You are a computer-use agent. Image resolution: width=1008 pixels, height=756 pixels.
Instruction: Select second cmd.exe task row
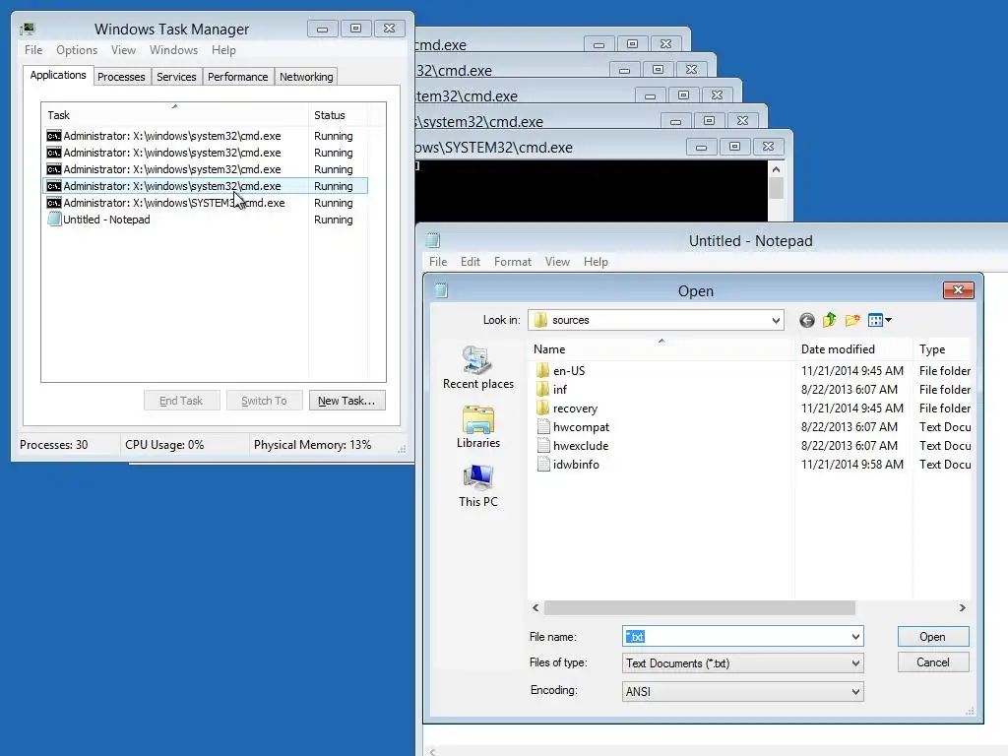point(205,153)
